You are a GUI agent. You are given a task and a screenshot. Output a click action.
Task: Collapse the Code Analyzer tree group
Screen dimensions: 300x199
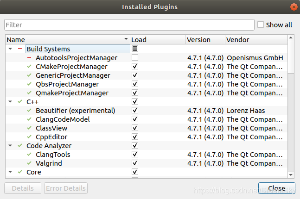[10, 145]
